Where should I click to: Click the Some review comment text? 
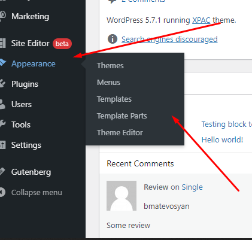(x=128, y=226)
